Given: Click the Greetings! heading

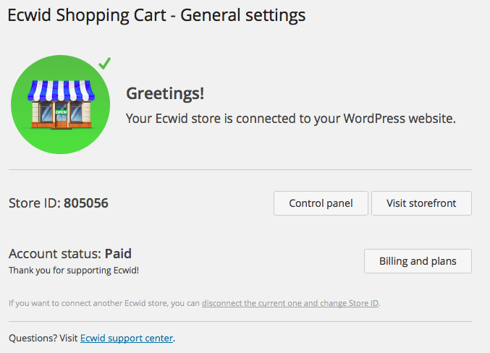Looking at the screenshot, I should coord(165,93).
